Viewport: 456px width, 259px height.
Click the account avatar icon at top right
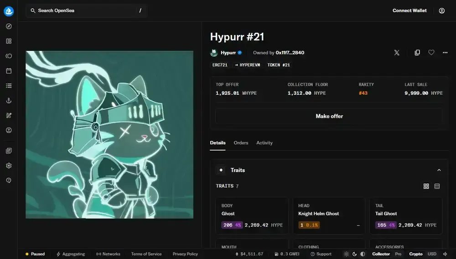point(441,11)
